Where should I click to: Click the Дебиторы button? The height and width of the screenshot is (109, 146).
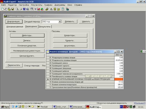tap(27, 36)
